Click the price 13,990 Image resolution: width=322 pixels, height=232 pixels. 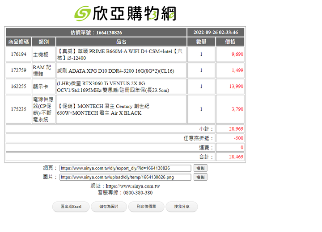236,86
